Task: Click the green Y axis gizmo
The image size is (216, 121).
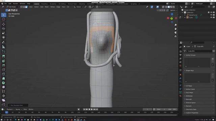Action: click(x=172, y=18)
